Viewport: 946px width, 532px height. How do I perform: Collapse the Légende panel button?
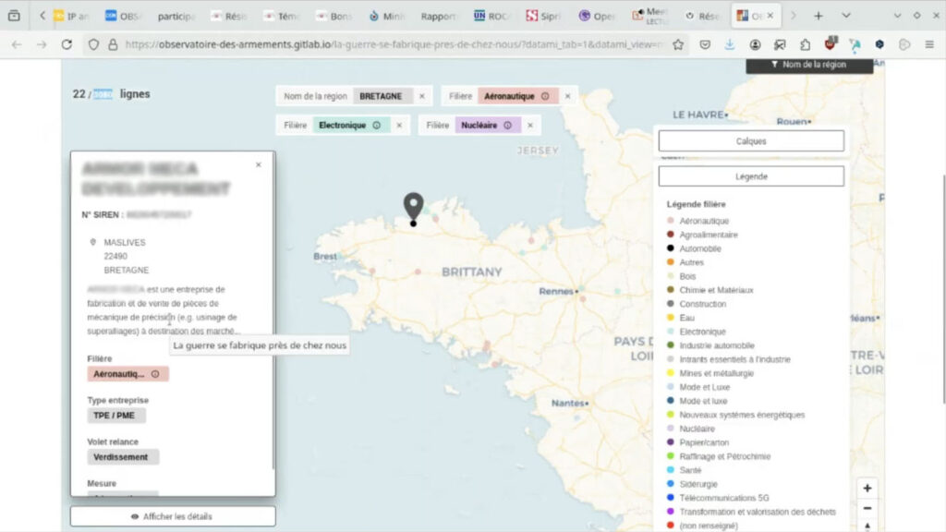click(x=751, y=176)
